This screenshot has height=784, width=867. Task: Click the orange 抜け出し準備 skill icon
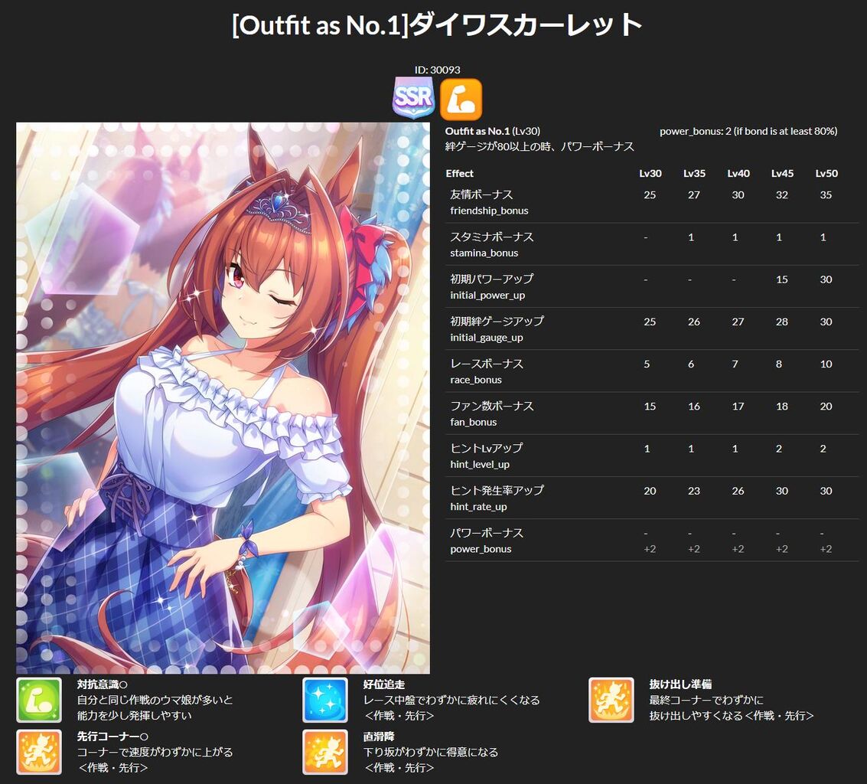coord(611,700)
